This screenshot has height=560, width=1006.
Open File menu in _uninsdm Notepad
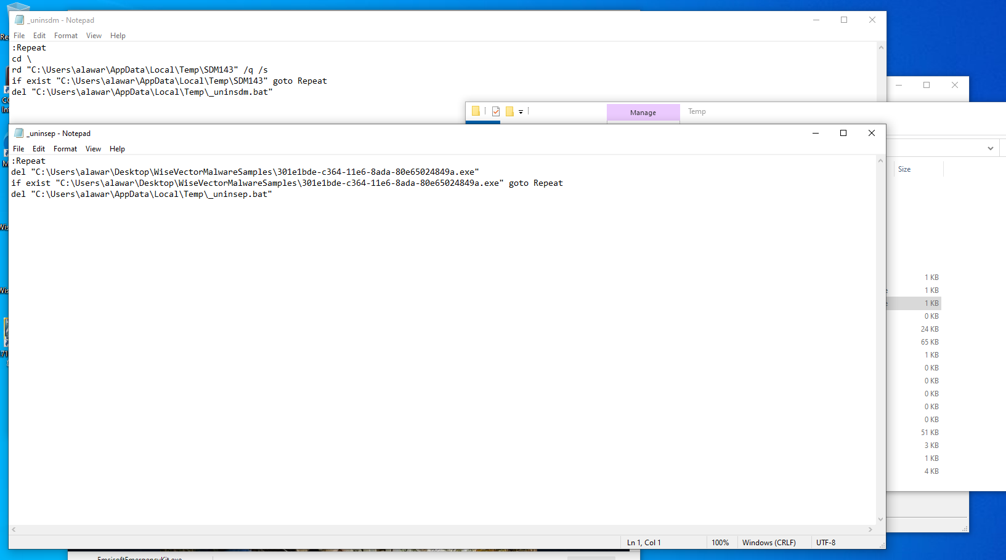coord(19,36)
